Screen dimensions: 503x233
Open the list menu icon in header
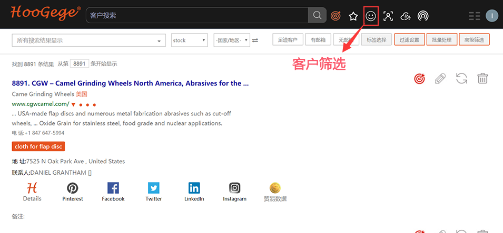[x=475, y=16]
